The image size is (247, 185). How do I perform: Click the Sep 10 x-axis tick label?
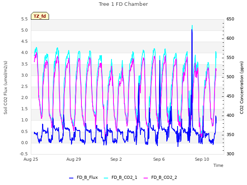(202, 159)
